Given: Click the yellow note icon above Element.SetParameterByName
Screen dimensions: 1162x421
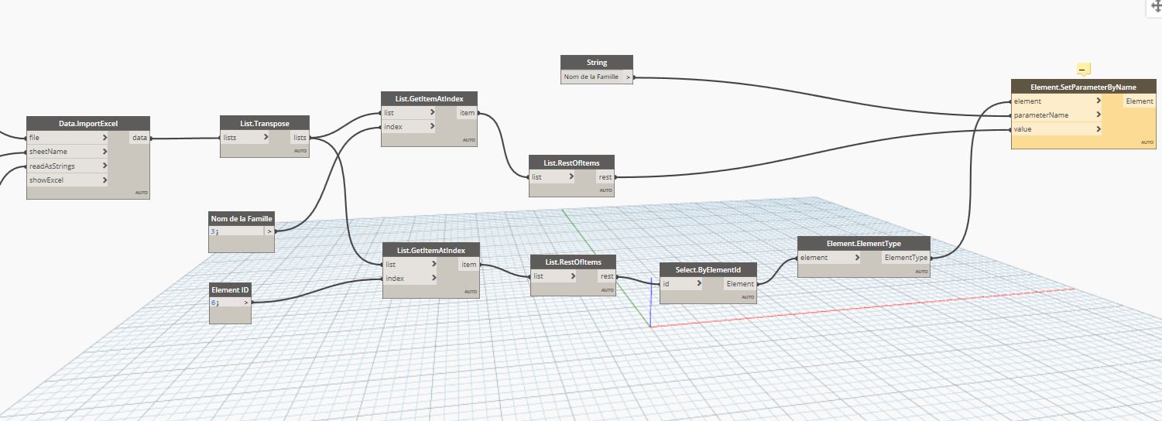Looking at the screenshot, I should [1083, 69].
